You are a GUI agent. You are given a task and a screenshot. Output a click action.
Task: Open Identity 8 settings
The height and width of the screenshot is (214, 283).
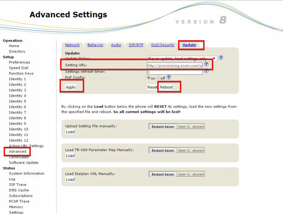17,118
